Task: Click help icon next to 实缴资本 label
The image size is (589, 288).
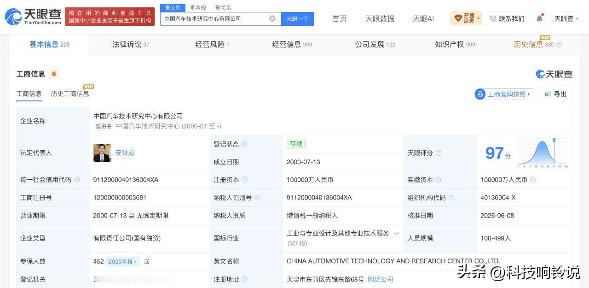Action: (438, 180)
